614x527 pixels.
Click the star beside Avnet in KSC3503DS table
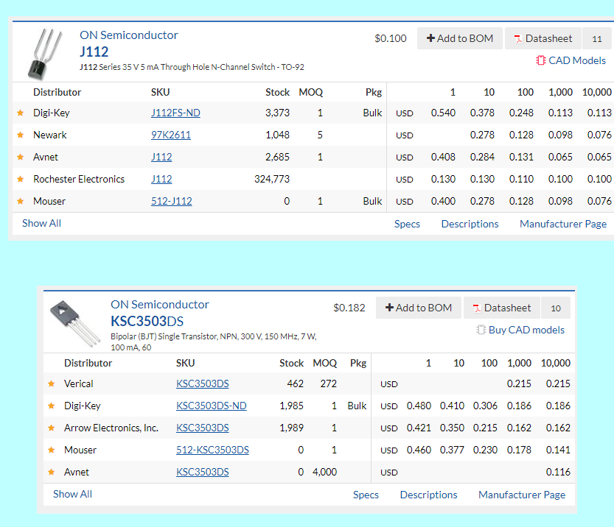[x=52, y=473]
